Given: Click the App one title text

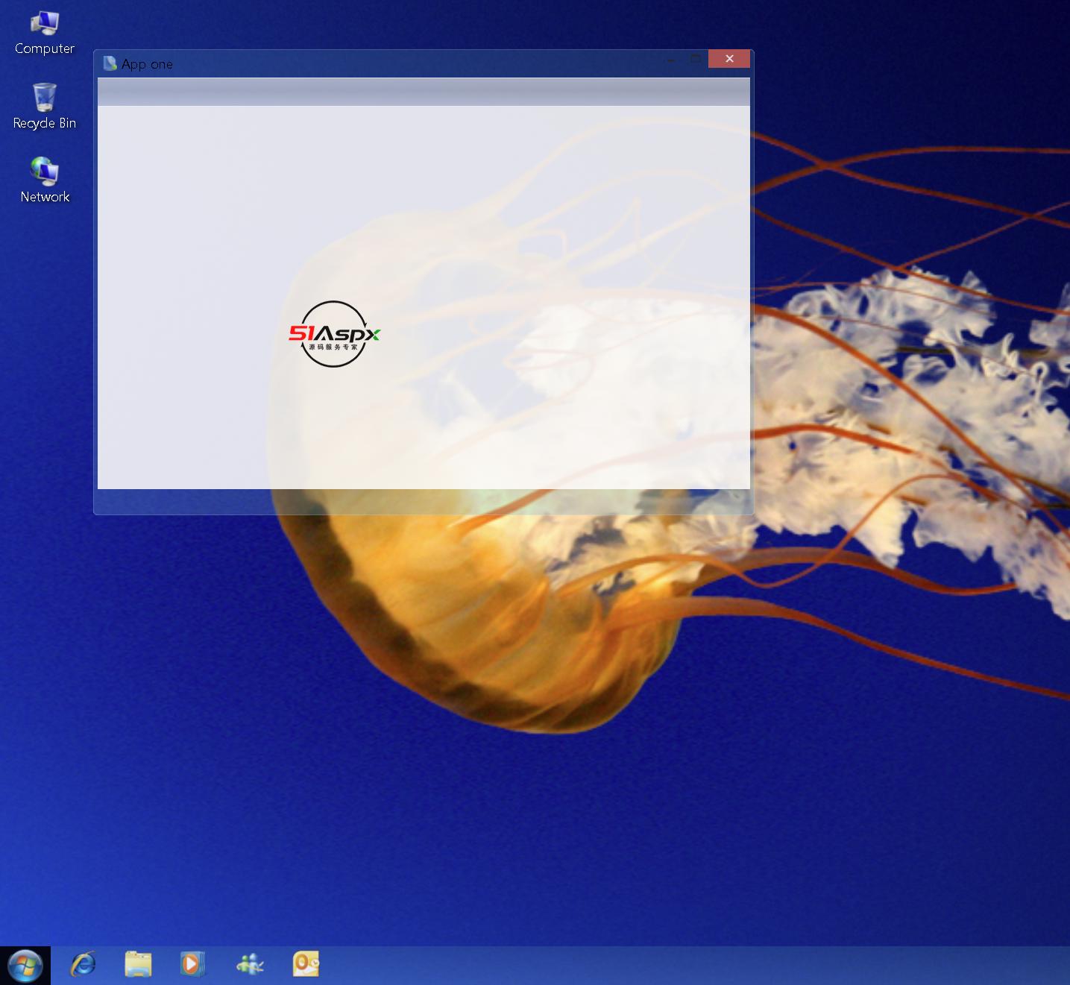Looking at the screenshot, I should coord(147,65).
